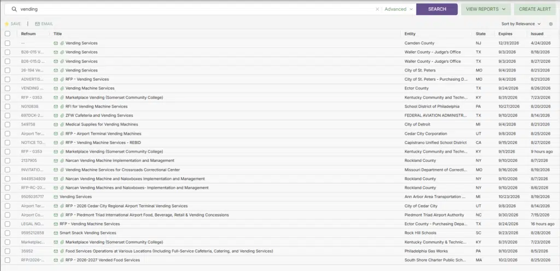Open Vending Machine Services for Crossroads Correctional Center
The image size is (560, 271).
[x=122, y=170]
